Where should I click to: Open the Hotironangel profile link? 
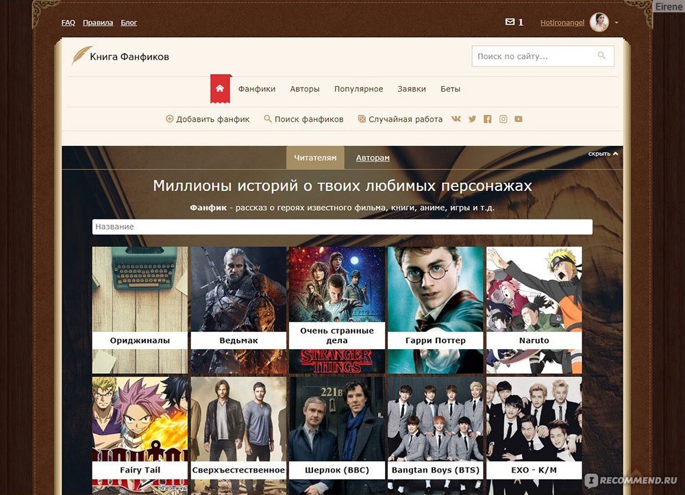click(562, 23)
